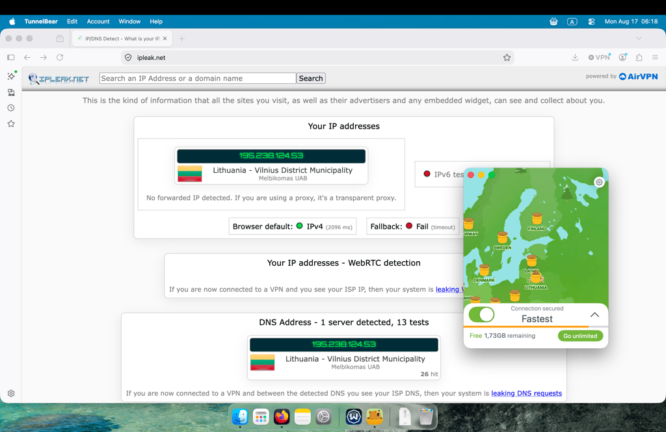Open history sidebar icon
Image resolution: width=666 pixels, height=432 pixels.
11,108
